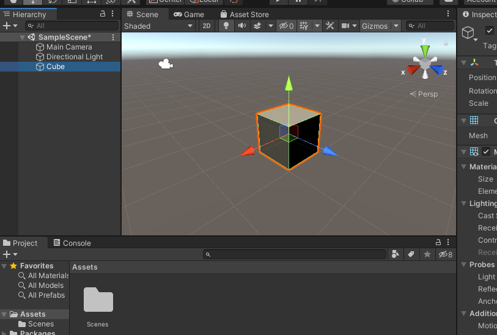This screenshot has width=497, height=335.
Task: Collapse the Mesh Renderer component
Action: tap(463, 152)
